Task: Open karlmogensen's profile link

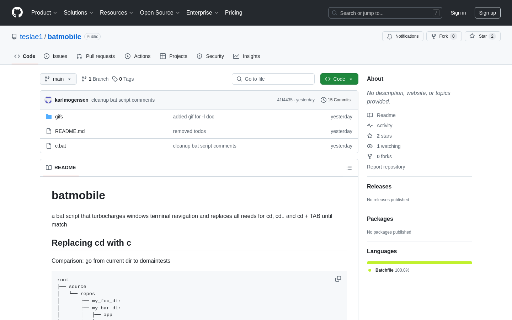Action: (71, 100)
